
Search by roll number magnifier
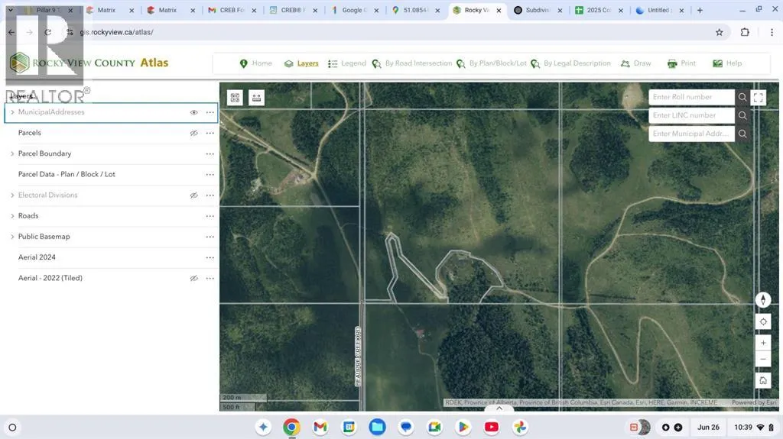[x=742, y=97]
